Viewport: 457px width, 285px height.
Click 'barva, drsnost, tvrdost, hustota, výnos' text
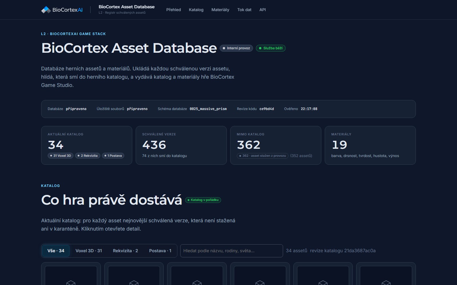tap(365, 156)
